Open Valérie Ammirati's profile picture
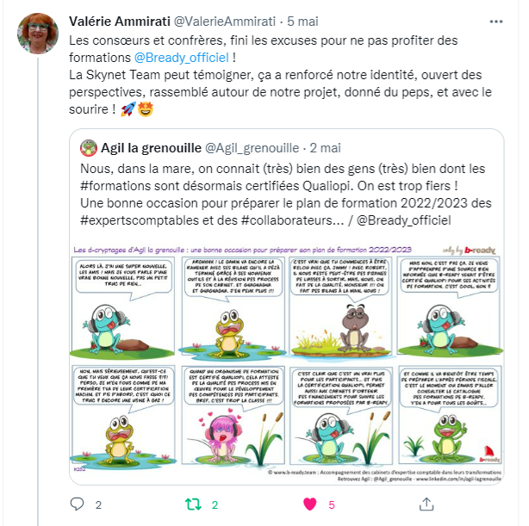This screenshot has height=526, width=529. click(x=38, y=34)
